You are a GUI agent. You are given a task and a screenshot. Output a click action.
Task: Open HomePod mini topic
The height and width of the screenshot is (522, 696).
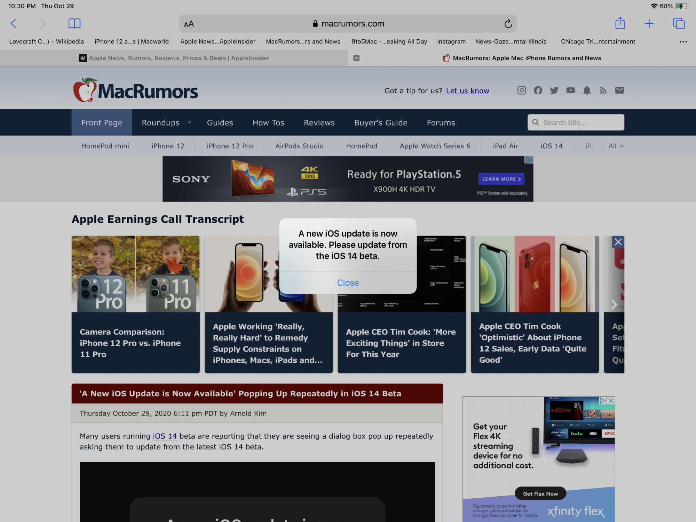pos(105,146)
